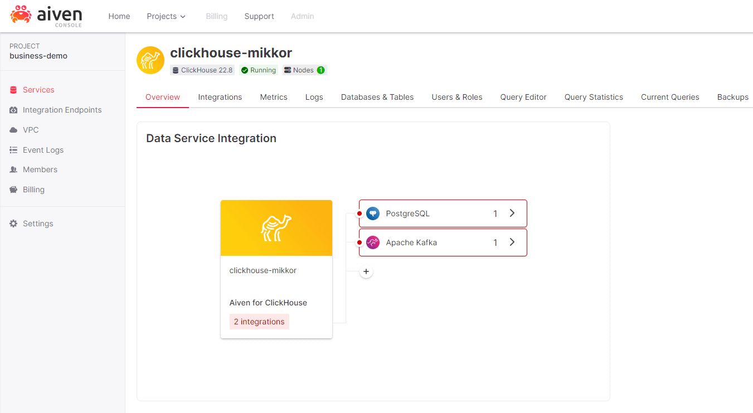Click the Billing piggy bank icon
The image size is (753, 413).
tap(13, 190)
